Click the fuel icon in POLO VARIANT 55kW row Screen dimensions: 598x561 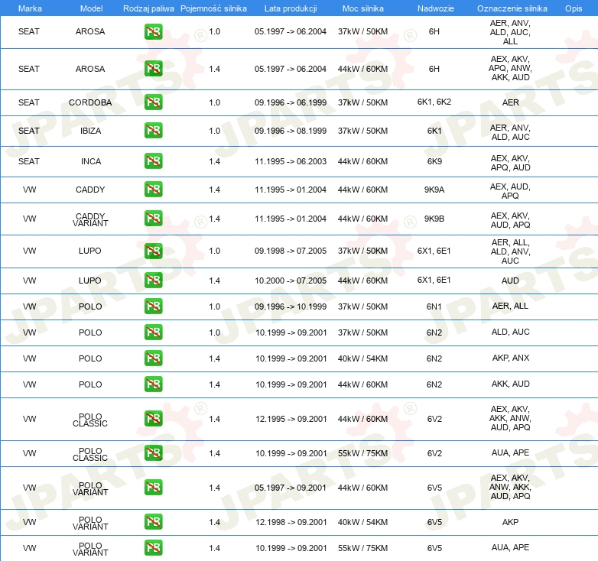153,548
